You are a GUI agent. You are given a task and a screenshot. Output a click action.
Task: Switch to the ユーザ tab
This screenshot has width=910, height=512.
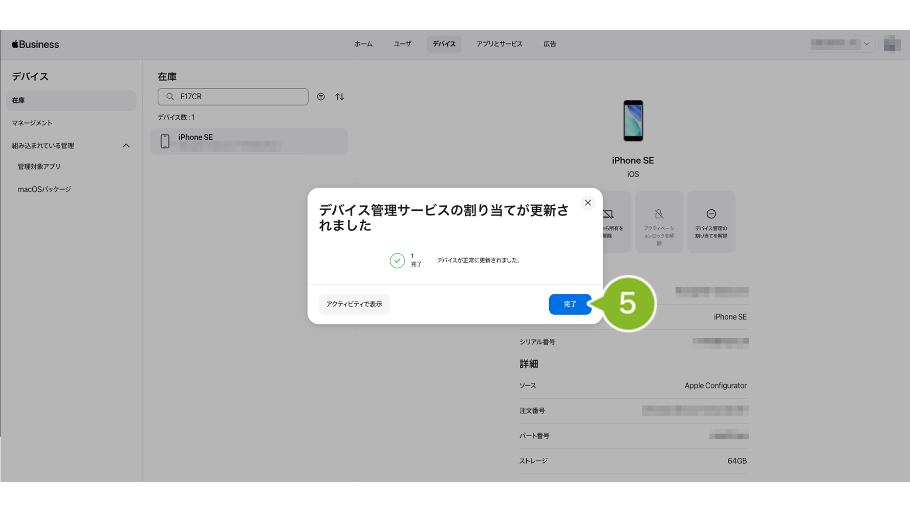coord(402,44)
